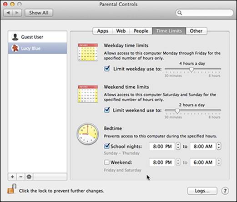Click "Friday and Saturday" caption text

(x=122, y=170)
